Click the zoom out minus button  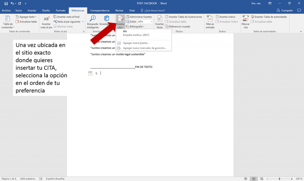pyautogui.click(x=267, y=179)
